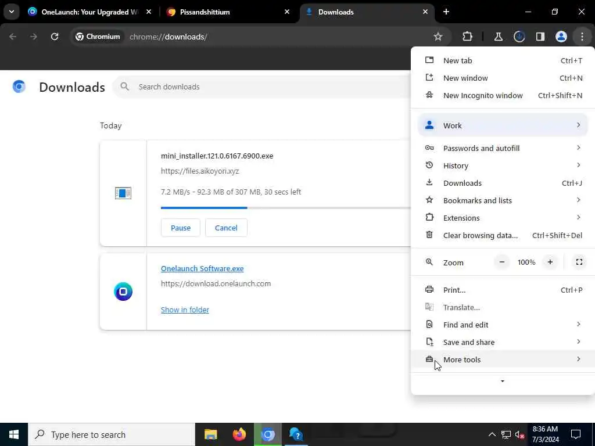Open a new tab with plus button
Viewport: 595px width, 446px height.
(446, 12)
